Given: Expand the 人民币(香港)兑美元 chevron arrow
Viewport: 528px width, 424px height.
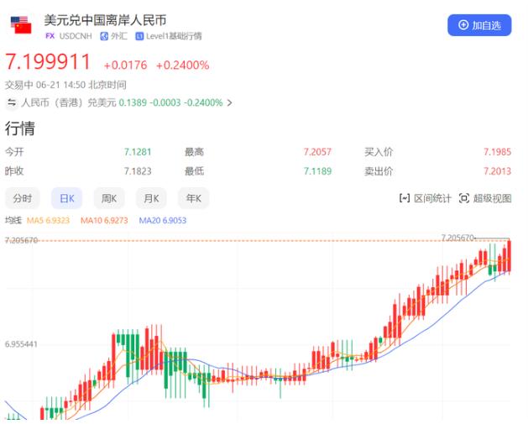Looking at the screenshot, I should point(229,102).
